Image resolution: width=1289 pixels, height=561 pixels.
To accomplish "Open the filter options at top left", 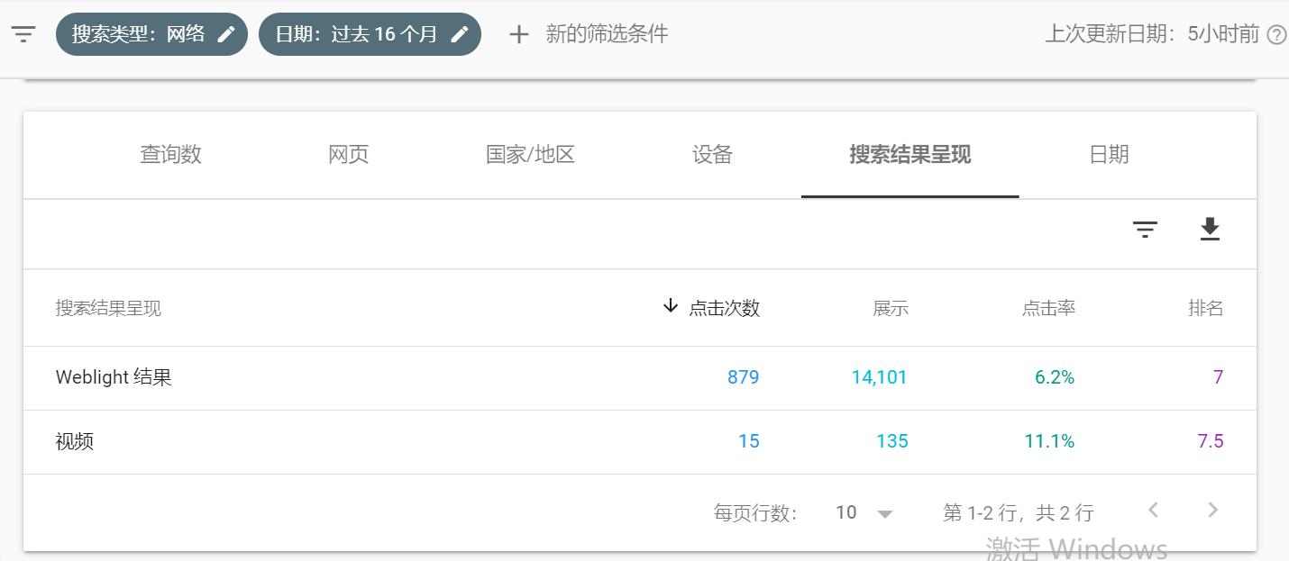I will tap(23, 34).
